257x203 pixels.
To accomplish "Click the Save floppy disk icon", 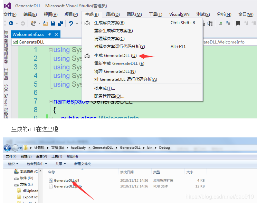I will (53, 23).
